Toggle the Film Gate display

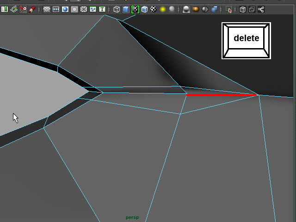point(56,9)
